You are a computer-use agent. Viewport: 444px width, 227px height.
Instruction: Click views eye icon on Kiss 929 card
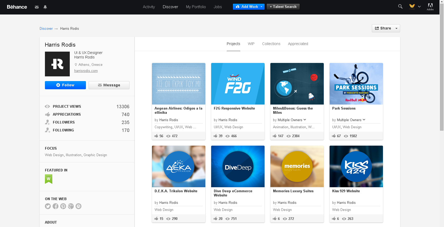click(x=344, y=219)
